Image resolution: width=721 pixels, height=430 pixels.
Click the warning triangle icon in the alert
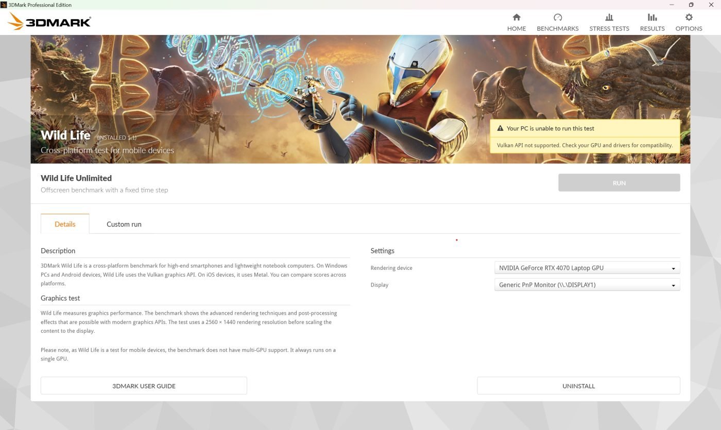(x=500, y=128)
